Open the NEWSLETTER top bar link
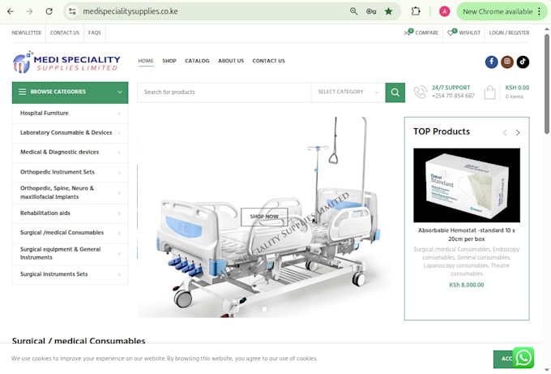Viewport: 551px width, 374px height. 27,32
